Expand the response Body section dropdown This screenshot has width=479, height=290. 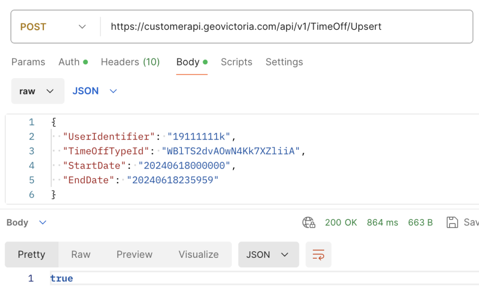pos(27,222)
